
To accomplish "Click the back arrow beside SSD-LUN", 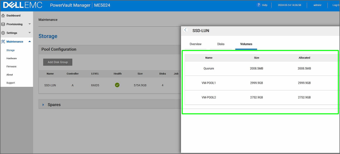I will (186, 30).
